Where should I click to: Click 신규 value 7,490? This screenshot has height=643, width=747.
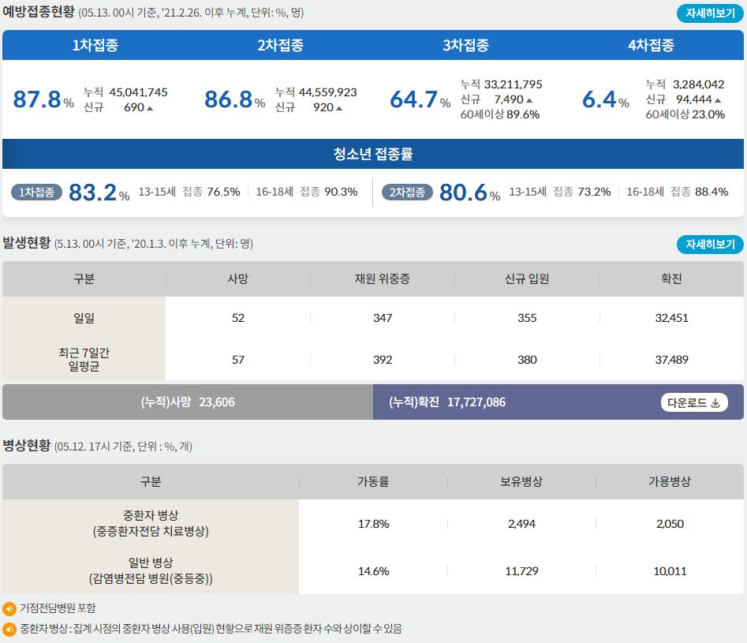pyautogui.click(x=509, y=99)
